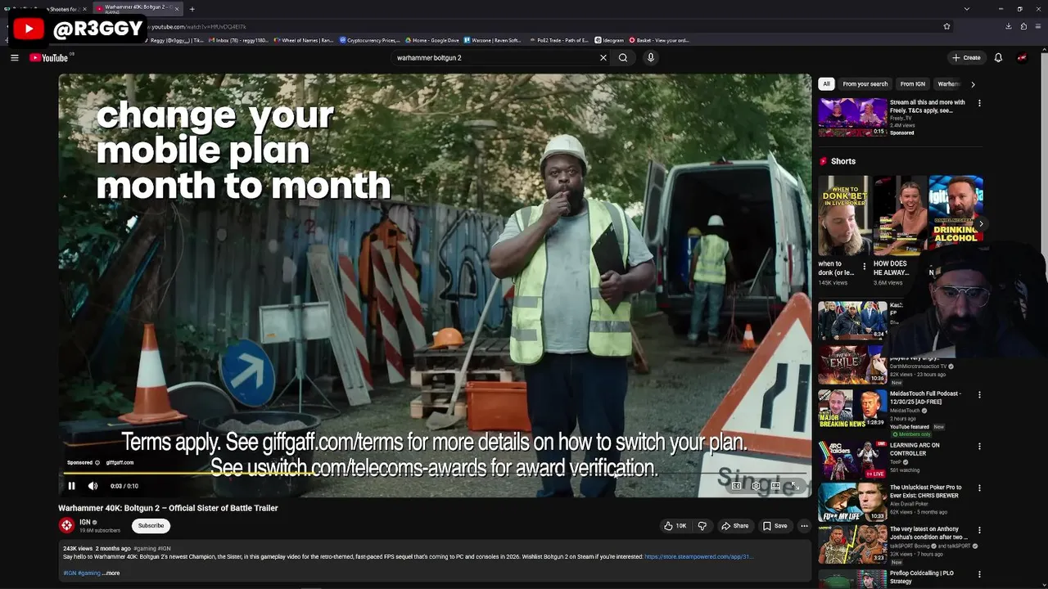
Task: Open the Steam store link in description
Action: pyautogui.click(x=698, y=556)
